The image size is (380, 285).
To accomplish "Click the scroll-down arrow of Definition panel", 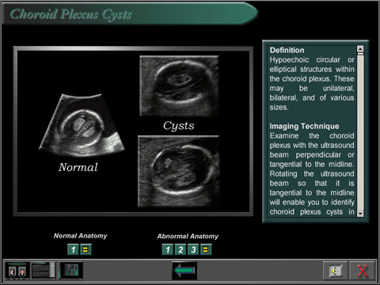I will pos(360,213).
